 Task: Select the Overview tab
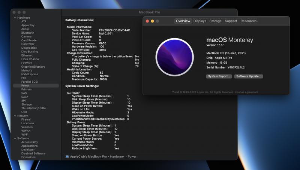tap(183, 21)
